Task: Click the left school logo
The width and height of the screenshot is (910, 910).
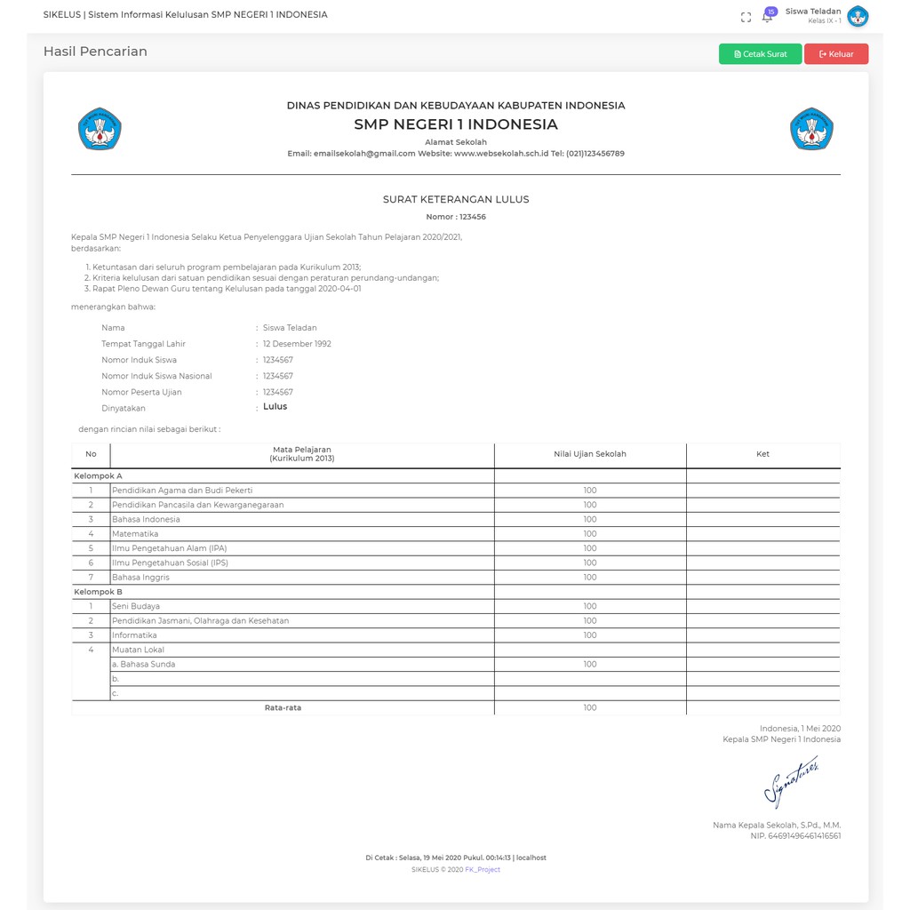Action: [100, 129]
